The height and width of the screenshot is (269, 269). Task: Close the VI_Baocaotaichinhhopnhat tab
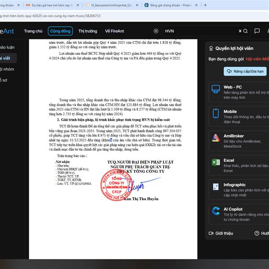[137, 5]
